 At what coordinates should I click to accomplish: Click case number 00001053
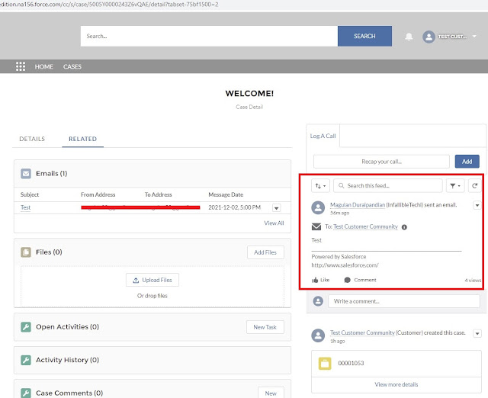(x=351, y=363)
